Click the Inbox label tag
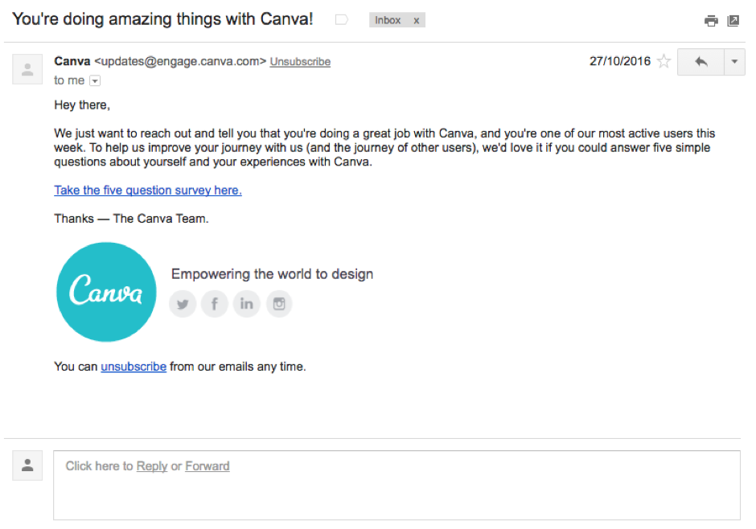The width and height of the screenshot is (756, 529). click(x=388, y=21)
